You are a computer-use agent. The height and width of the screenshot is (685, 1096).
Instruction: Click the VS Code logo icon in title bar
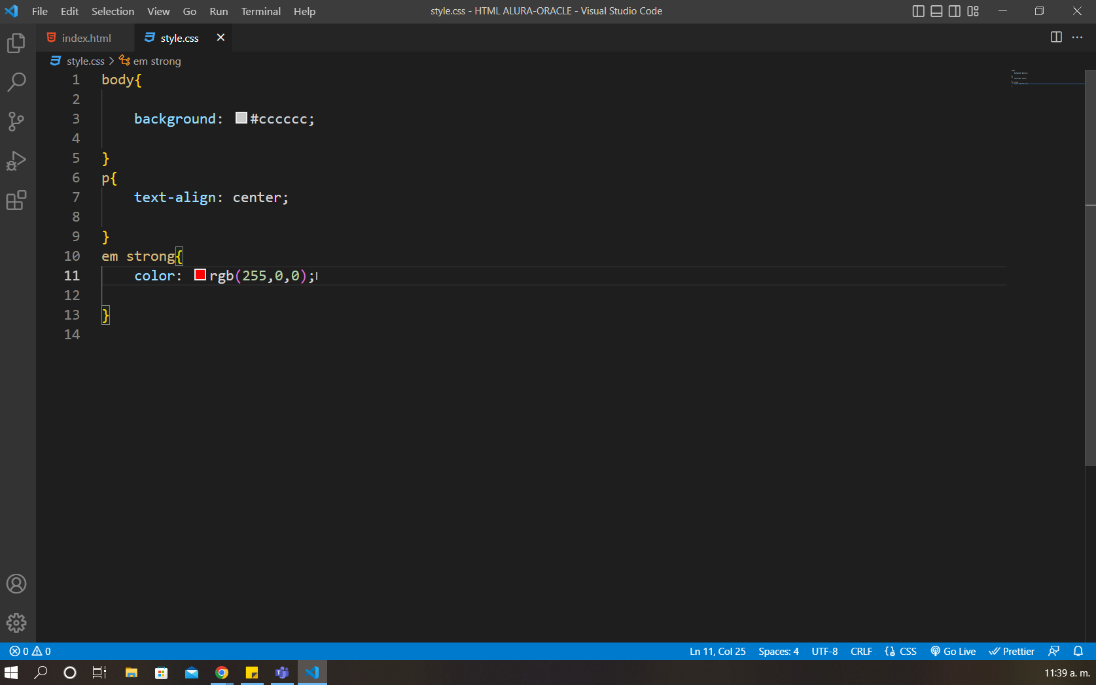[12, 11]
